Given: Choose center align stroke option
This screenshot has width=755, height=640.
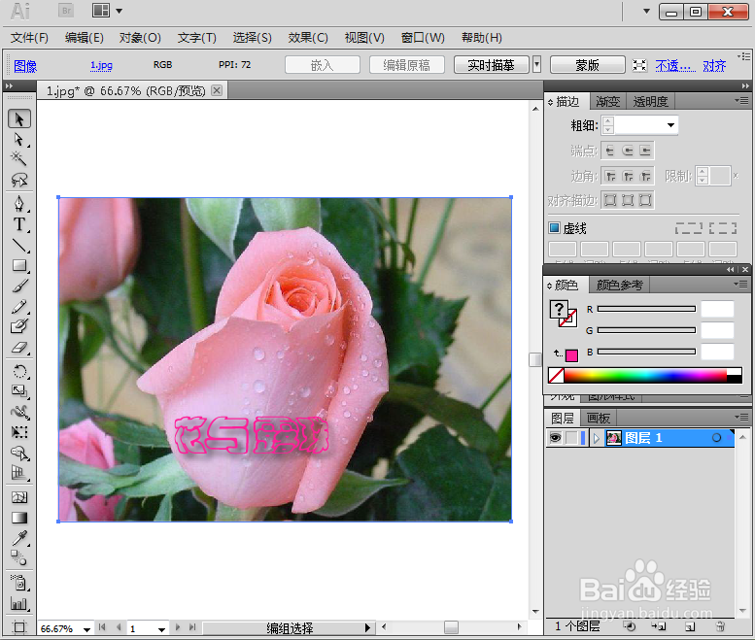Looking at the screenshot, I should 610,200.
